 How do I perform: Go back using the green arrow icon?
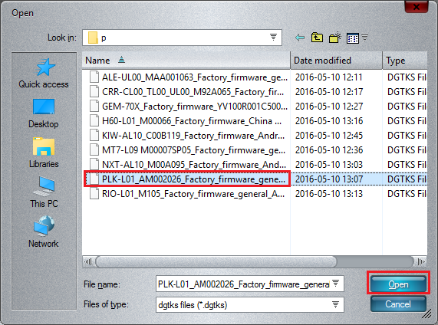point(300,38)
